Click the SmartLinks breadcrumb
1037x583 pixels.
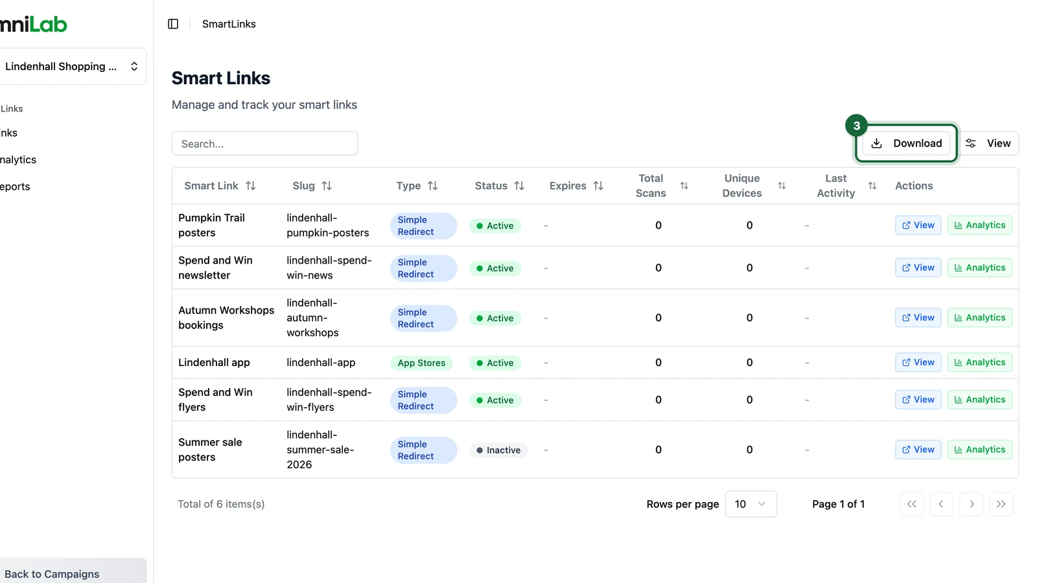click(x=229, y=24)
